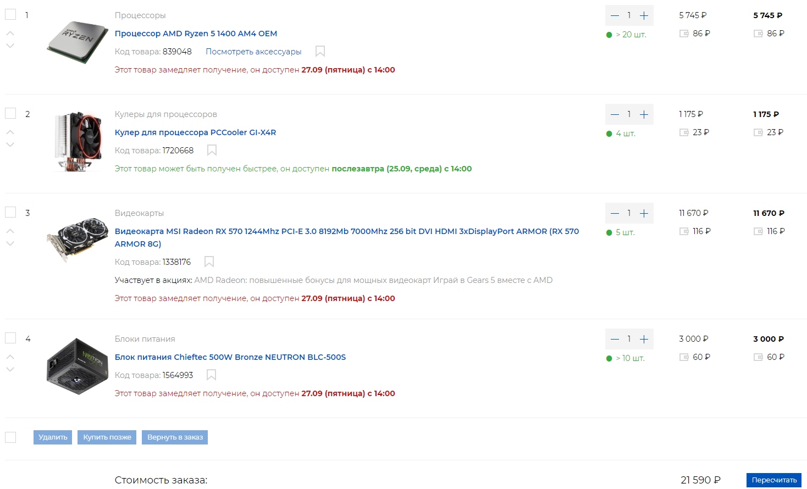Open AMD Radeon повышенные бонусы promotion link
The image size is (807, 489).
[313, 280]
